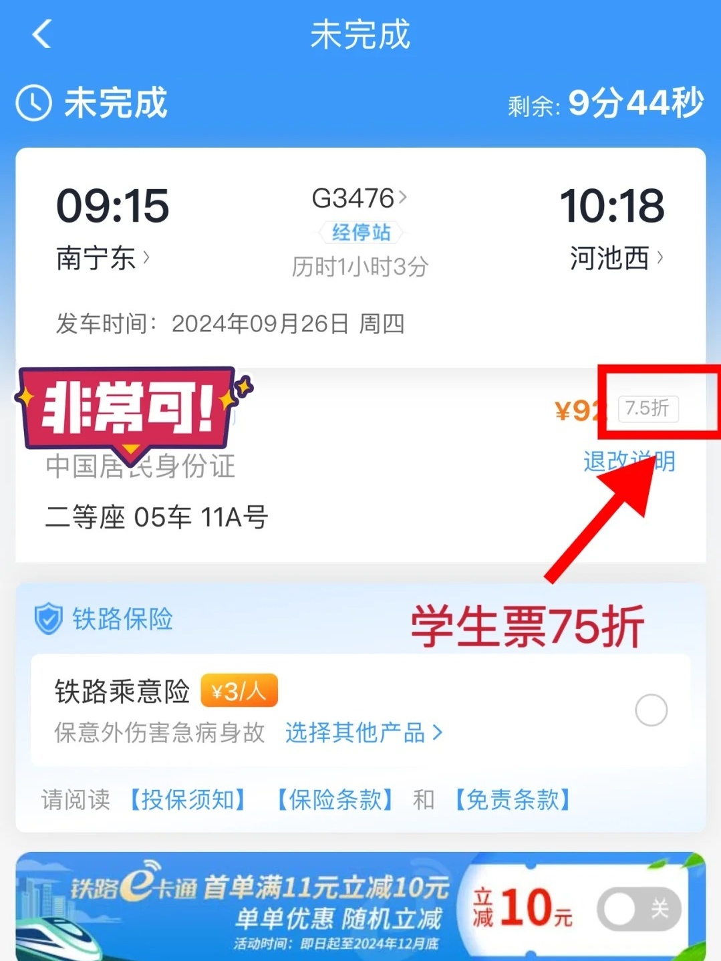Select the 铁路乘意险 radio button
Image resolution: width=721 pixels, height=961 pixels.
click(x=651, y=710)
